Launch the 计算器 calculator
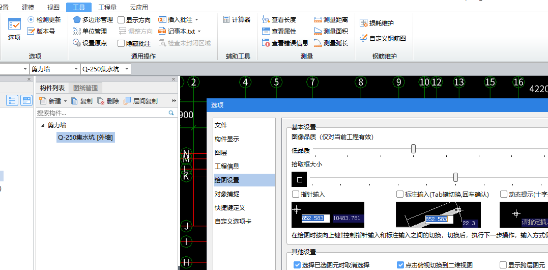 (237, 19)
